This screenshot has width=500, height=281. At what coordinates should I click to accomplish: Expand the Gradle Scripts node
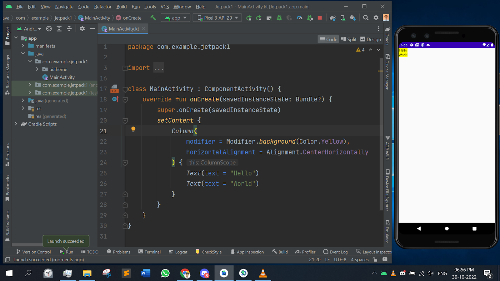16,124
